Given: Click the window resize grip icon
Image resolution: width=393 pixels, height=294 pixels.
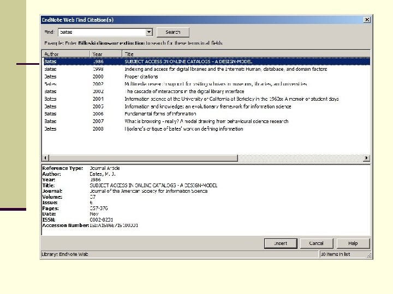Looking at the screenshot, I should [369, 255].
